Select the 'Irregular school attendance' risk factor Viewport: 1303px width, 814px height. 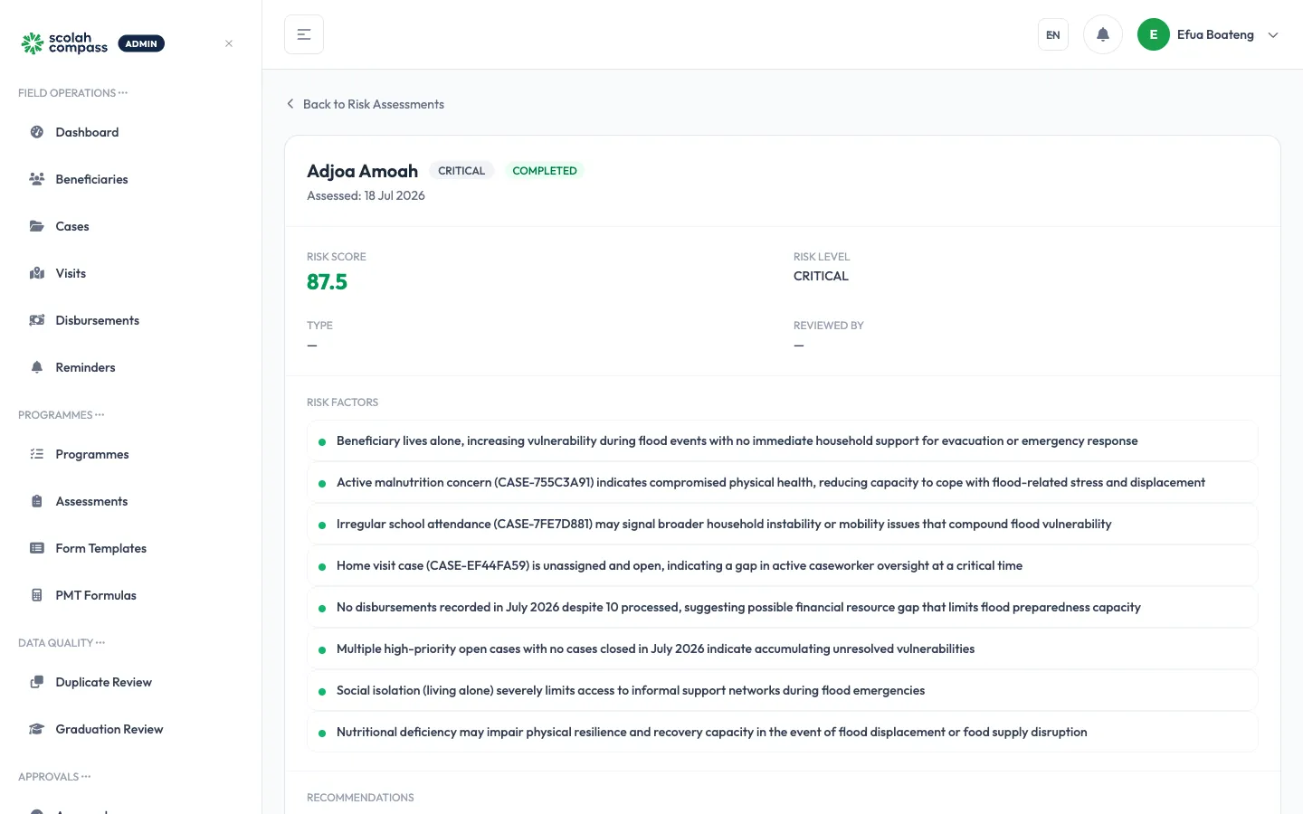tap(783, 525)
